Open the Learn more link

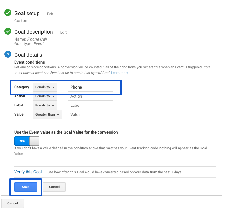120,73
